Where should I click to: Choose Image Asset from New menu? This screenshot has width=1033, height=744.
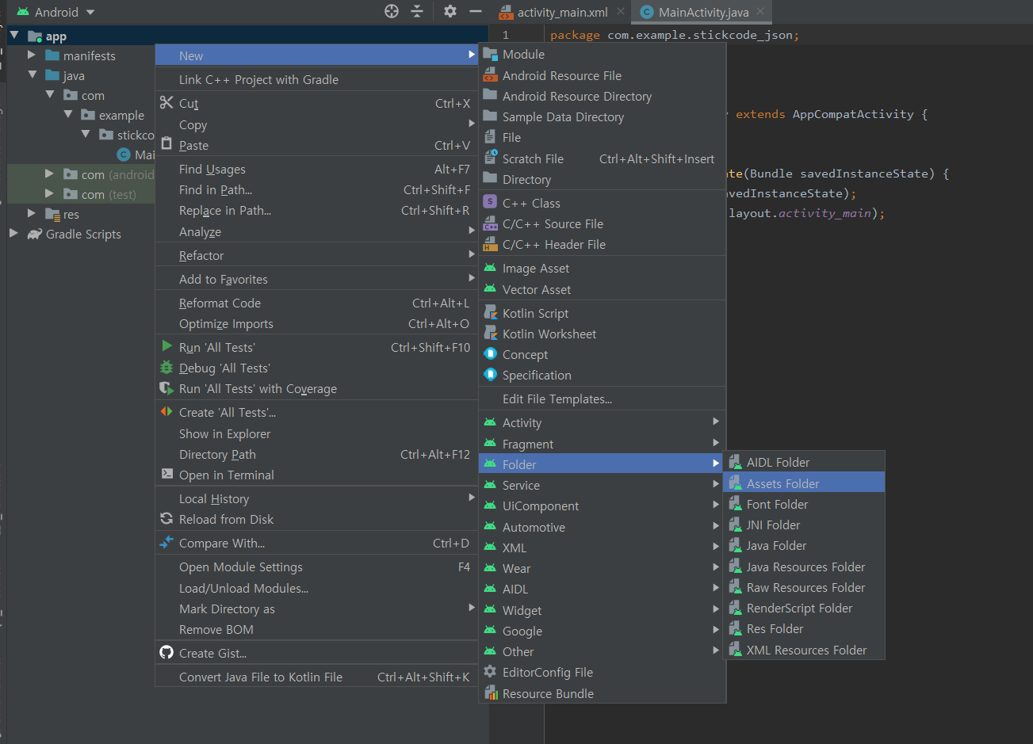click(603, 268)
